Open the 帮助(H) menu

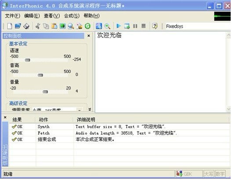92,16
